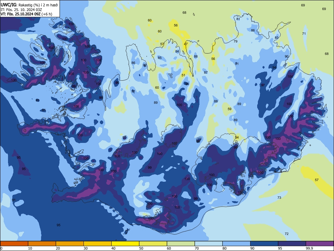
Task: Click the humidity value '51' on the map
Action: point(183,75)
